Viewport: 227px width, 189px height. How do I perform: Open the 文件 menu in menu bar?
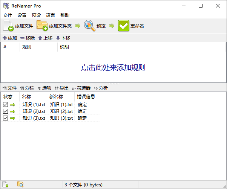[x=8, y=15]
